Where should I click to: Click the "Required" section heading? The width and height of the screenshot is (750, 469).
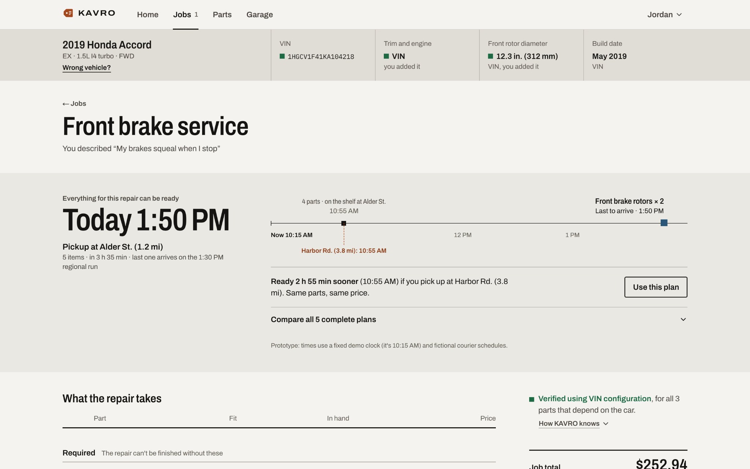[79, 453]
